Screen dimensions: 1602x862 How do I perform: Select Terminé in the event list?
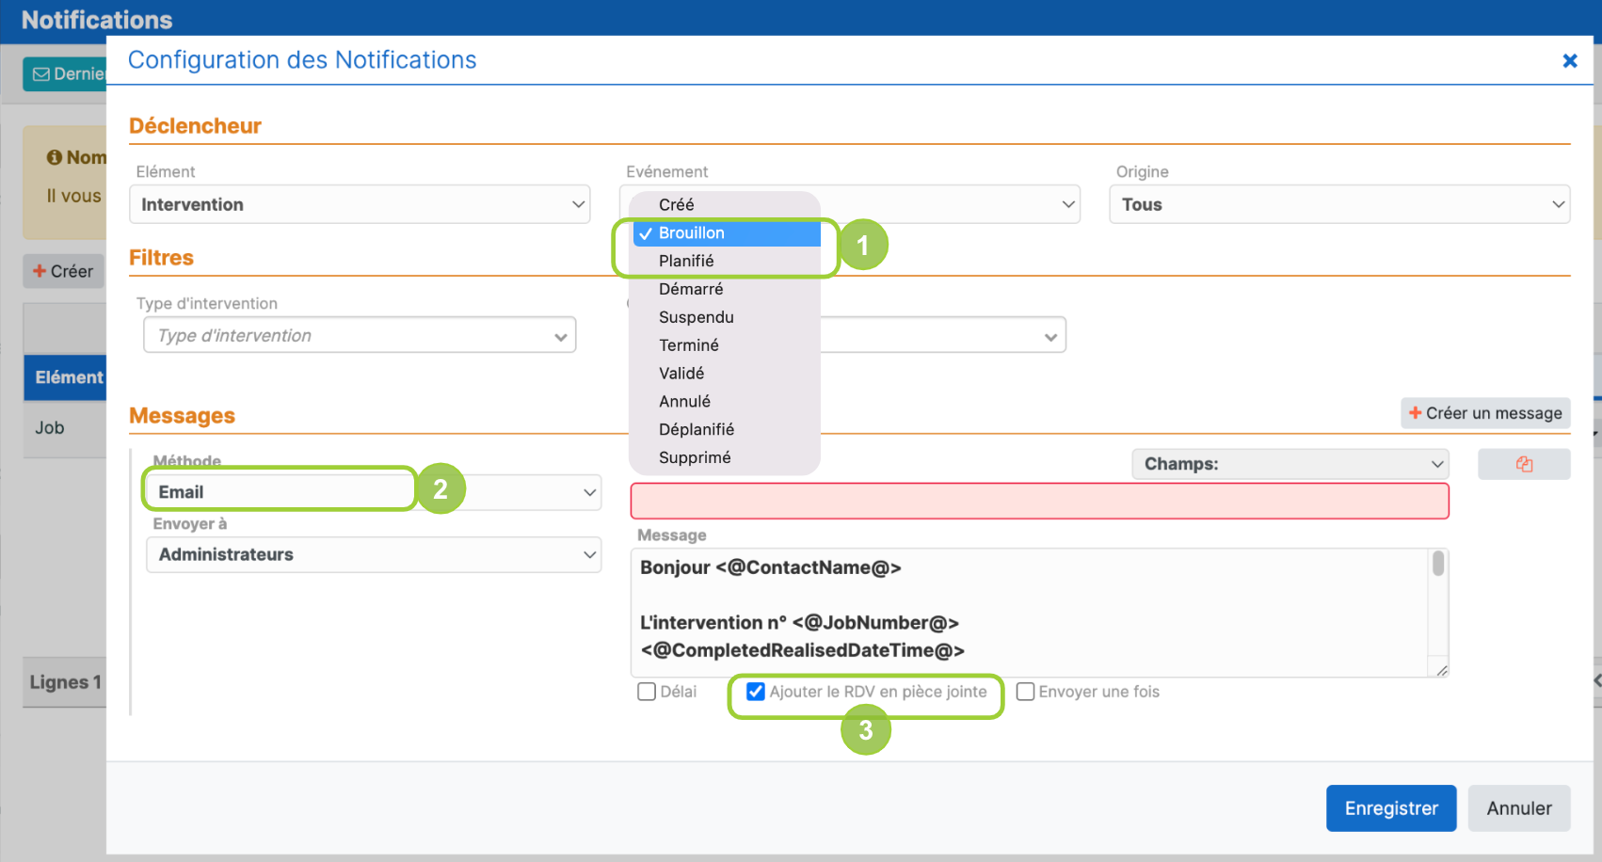click(x=725, y=345)
